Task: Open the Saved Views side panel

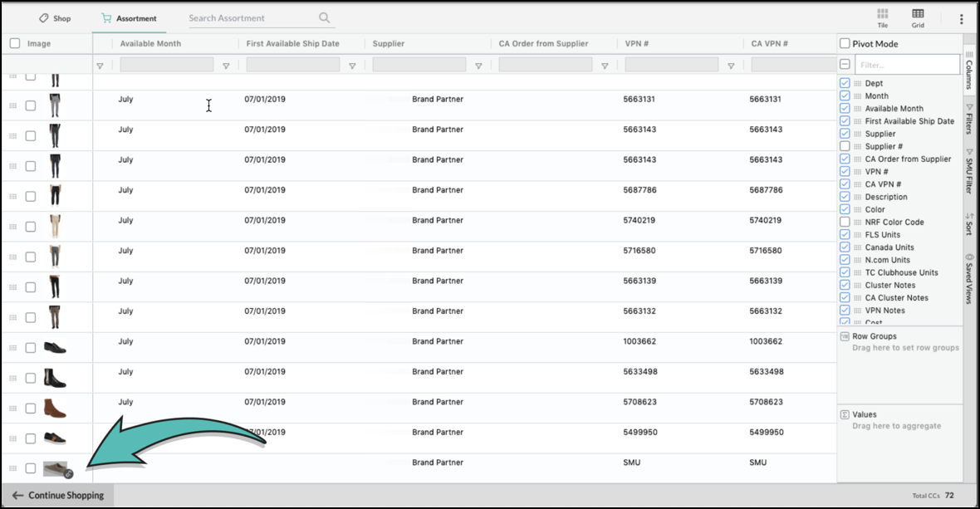Action: point(969,278)
